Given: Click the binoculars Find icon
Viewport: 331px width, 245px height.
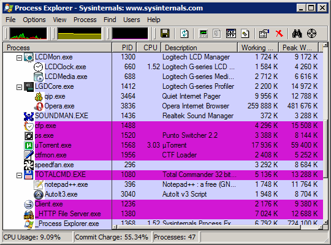Looking at the screenshot, I should point(297,34).
